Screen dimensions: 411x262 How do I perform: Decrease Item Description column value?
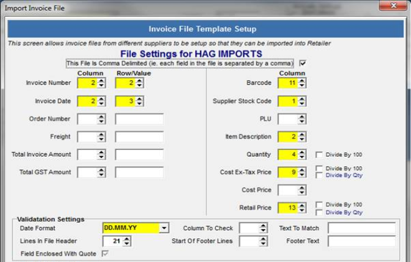(x=302, y=139)
